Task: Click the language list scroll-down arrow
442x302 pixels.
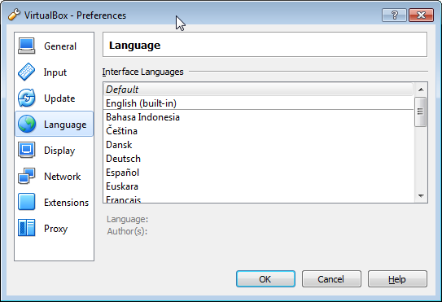Action: point(421,195)
